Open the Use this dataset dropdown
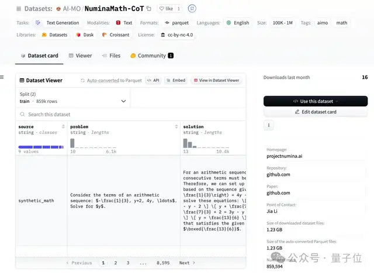Viewport: 374px width, 273px height. tap(316, 101)
